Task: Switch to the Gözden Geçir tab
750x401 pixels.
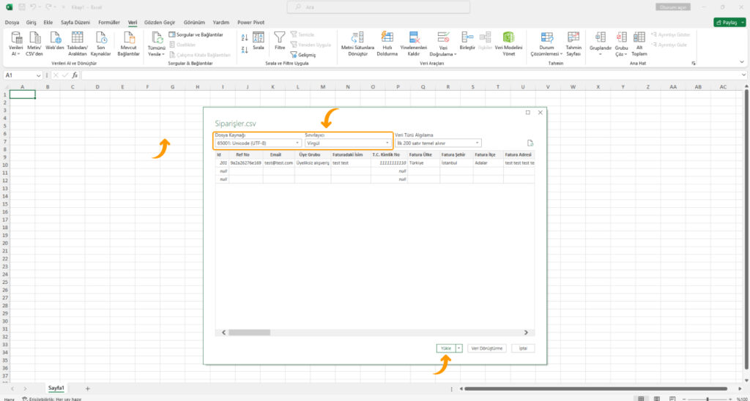Action: [159, 23]
